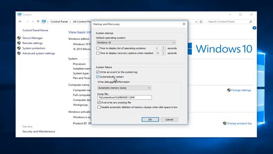Open System protection link
The image size is (273, 154).
34,48
